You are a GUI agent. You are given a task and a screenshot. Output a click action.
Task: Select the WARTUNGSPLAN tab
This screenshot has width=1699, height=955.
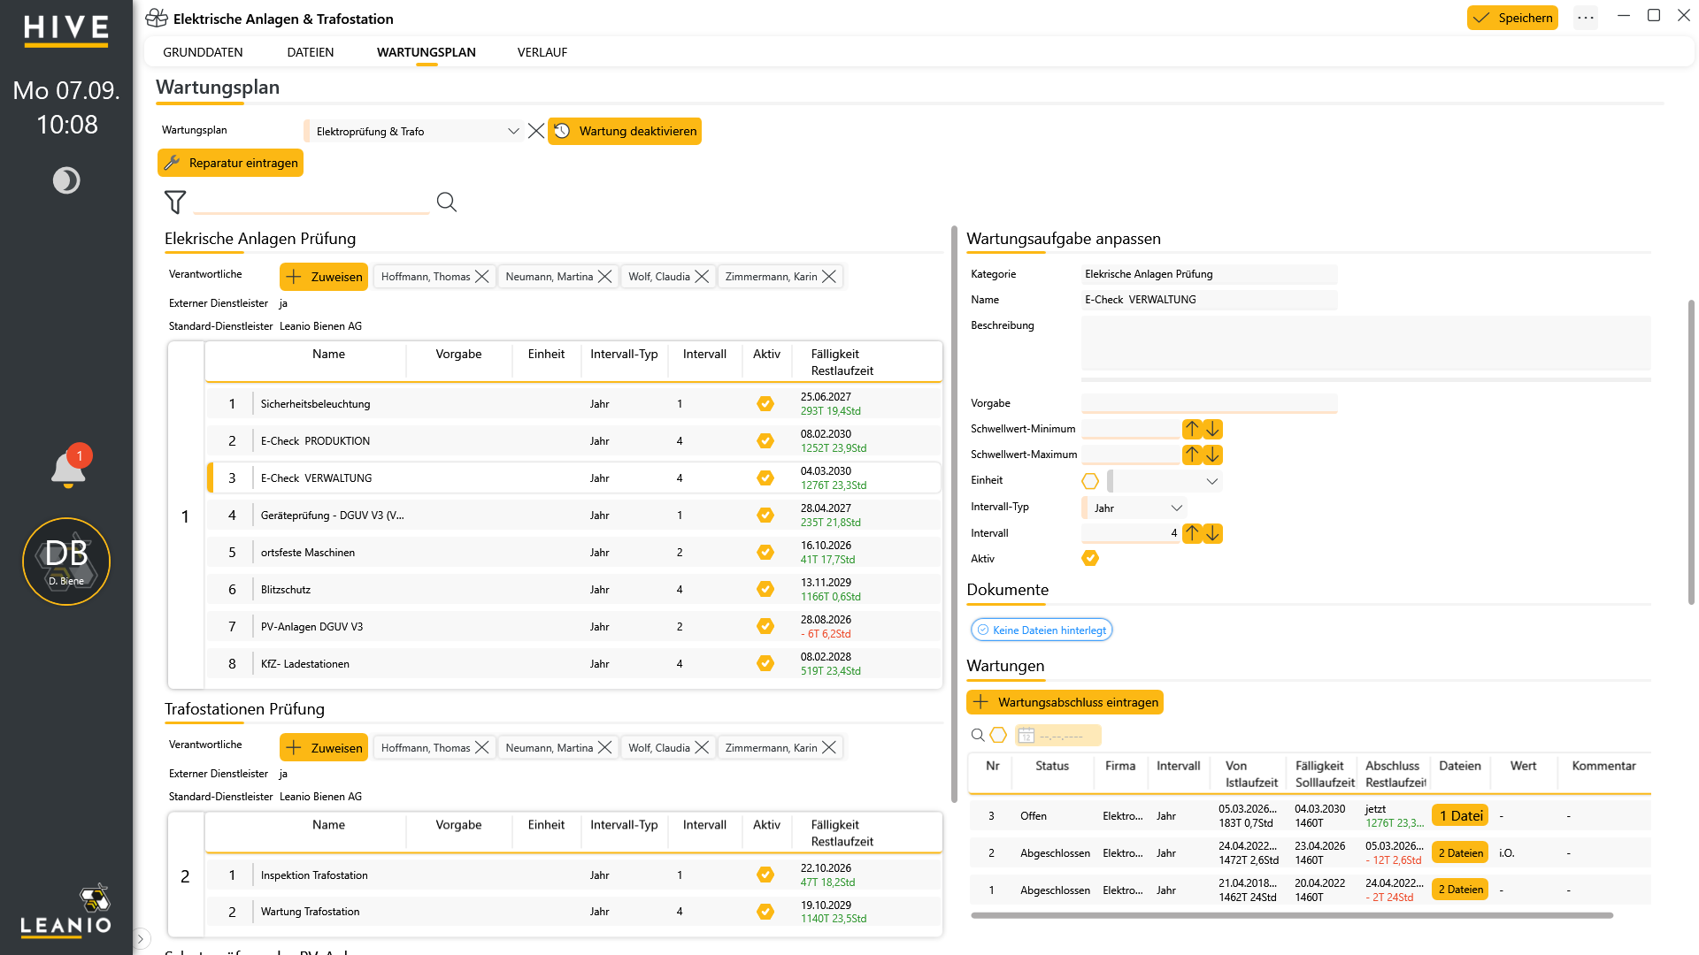coord(427,52)
